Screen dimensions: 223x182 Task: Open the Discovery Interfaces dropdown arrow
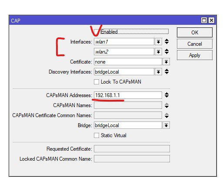coord(158,72)
